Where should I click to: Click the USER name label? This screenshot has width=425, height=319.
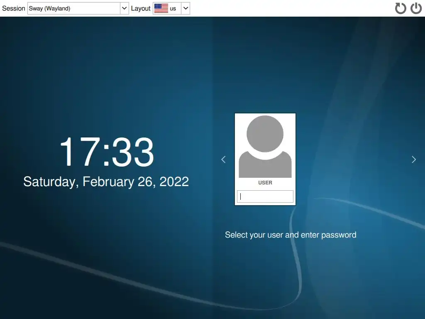coord(265,183)
